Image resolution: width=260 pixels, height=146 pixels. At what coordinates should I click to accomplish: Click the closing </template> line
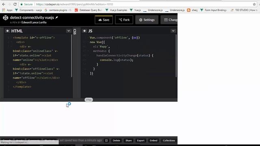click(22, 86)
